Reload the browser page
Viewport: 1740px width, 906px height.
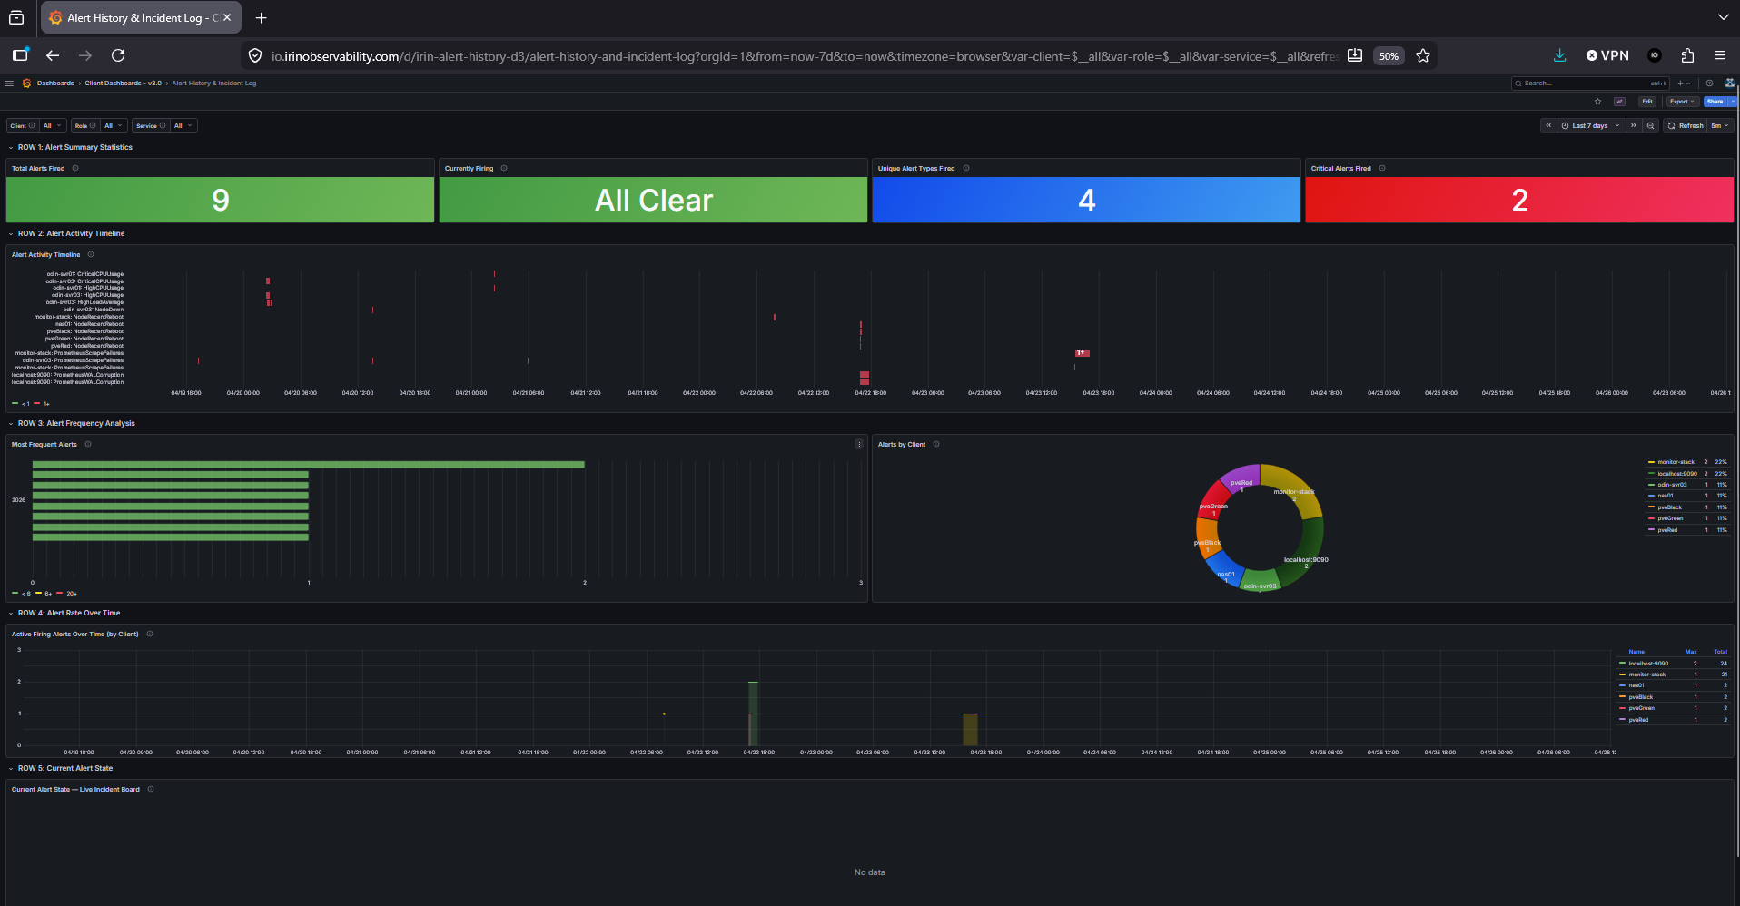coord(118,55)
